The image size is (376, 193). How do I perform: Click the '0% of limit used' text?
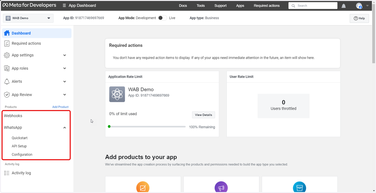(x=123, y=114)
